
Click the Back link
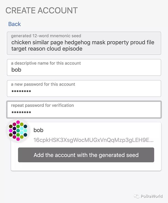pos(15,24)
